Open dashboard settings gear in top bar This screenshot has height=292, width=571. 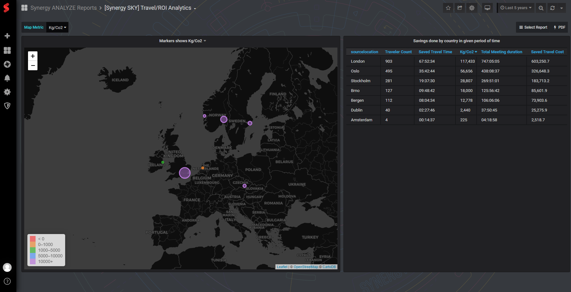(x=472, y=8)
